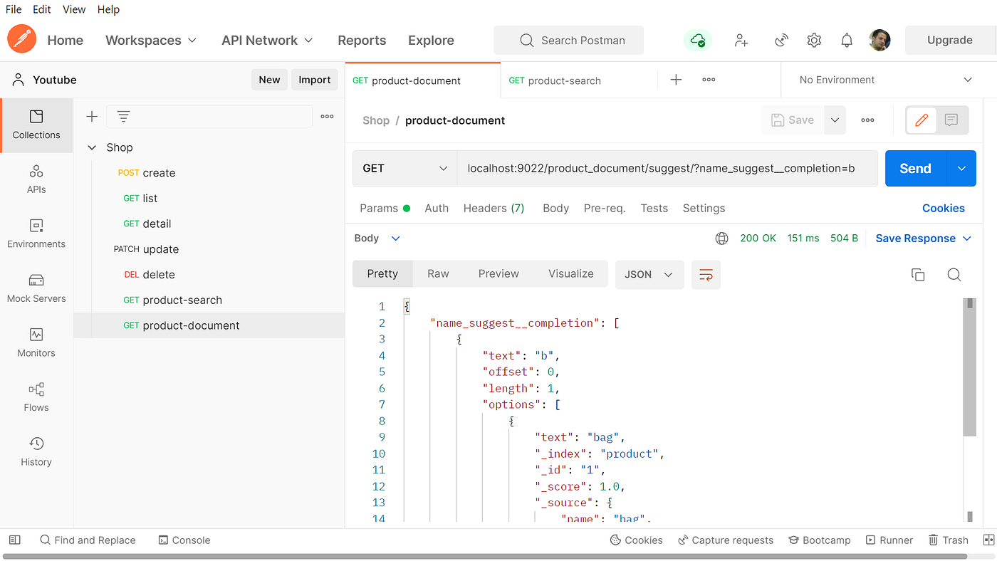Click the blue Send button
997x561 pixels.
tap(915, 169)
